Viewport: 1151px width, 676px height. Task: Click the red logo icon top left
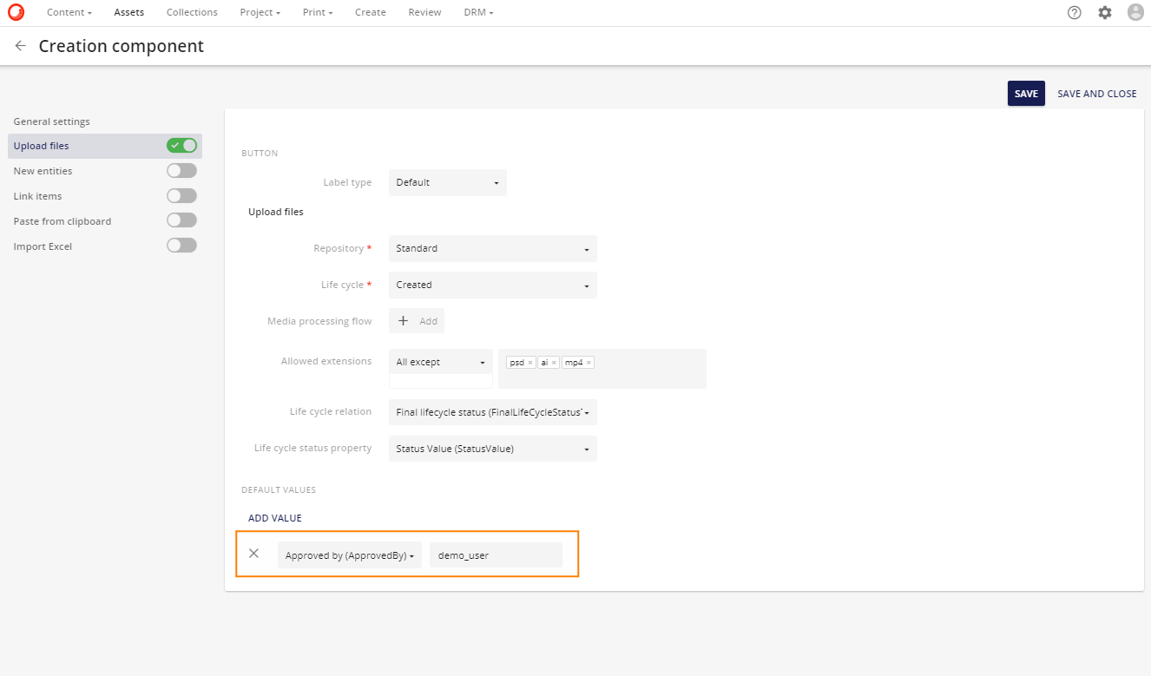[x=17, y=12]
